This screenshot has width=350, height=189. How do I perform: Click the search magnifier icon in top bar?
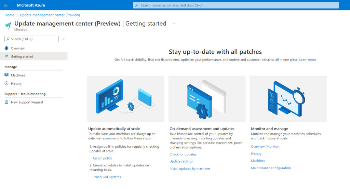(x=137, y=5)
